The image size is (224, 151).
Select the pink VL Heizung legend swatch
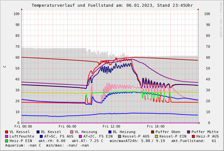72,132
